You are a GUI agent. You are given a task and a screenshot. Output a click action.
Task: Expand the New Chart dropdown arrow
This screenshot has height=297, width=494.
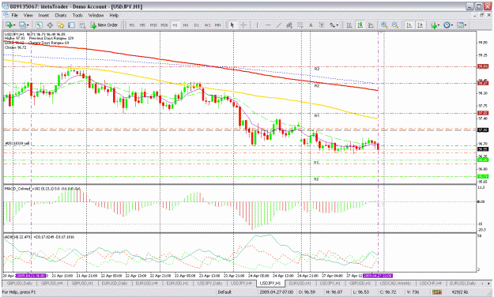point(14,25)
